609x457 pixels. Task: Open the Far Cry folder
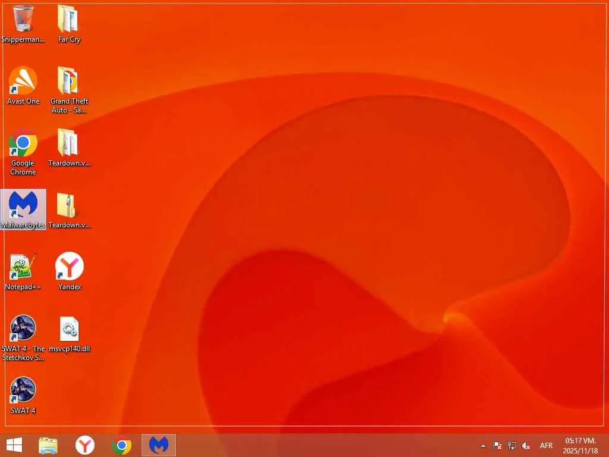point(69,24)
